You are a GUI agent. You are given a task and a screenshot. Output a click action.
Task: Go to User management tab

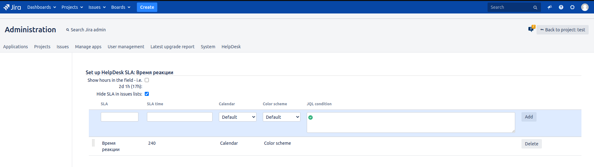click(x=126, y=47)
